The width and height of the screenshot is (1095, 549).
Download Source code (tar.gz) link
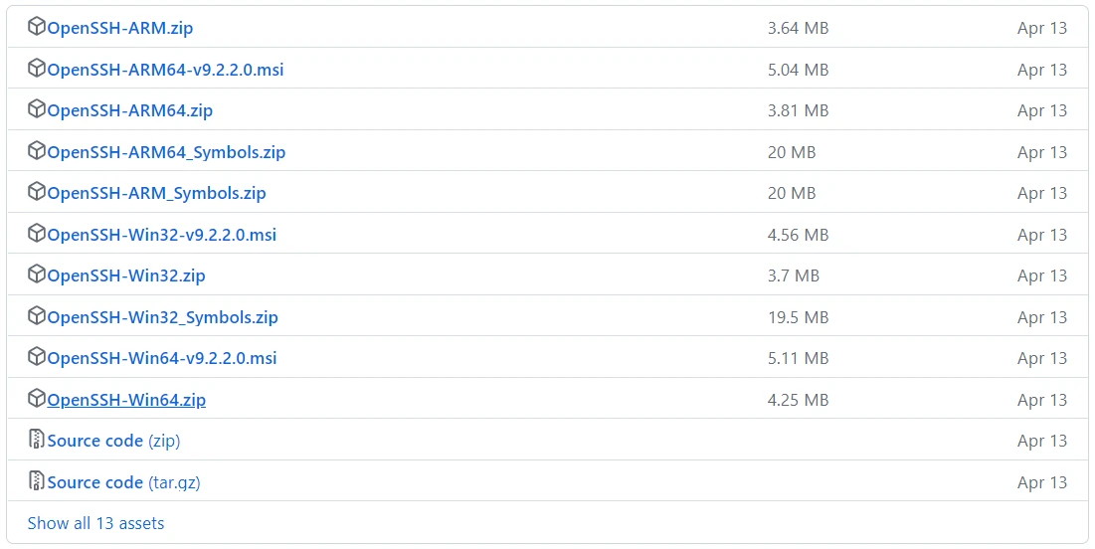[x=123, y=482]
